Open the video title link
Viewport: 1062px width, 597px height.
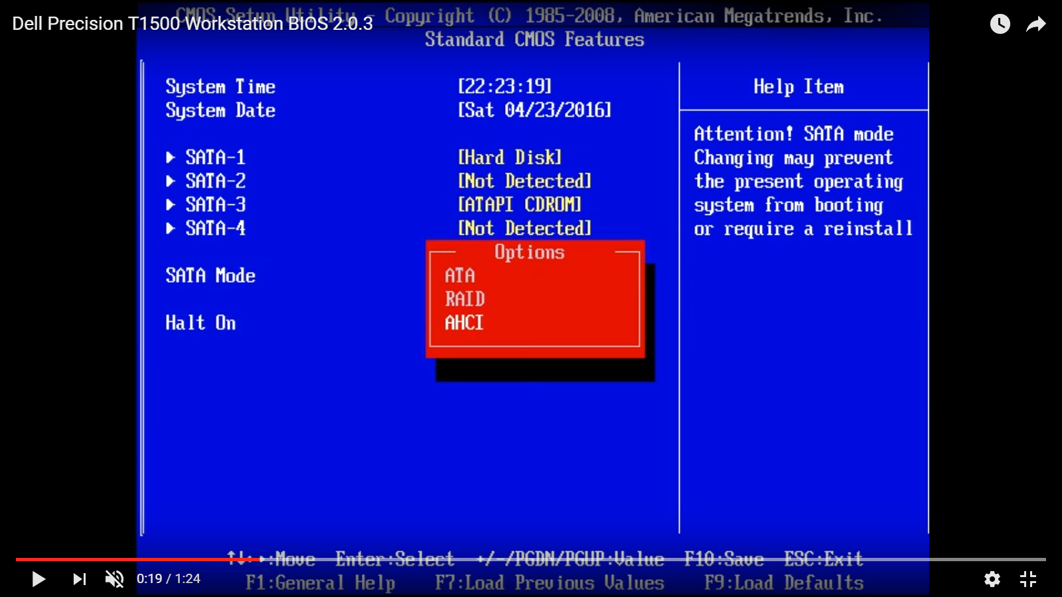point(192,24)
